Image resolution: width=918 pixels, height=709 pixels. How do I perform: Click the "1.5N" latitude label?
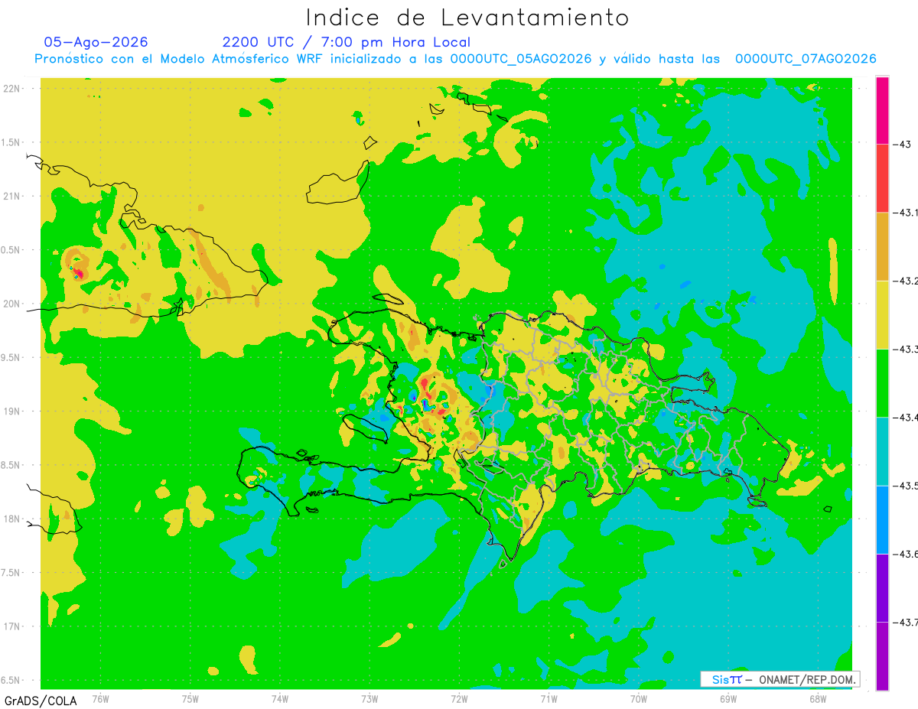click(x=11, y=142)
